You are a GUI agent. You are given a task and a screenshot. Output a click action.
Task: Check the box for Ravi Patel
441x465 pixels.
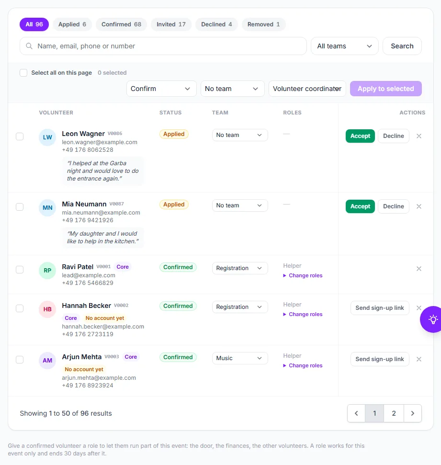[x=20, y=270]
